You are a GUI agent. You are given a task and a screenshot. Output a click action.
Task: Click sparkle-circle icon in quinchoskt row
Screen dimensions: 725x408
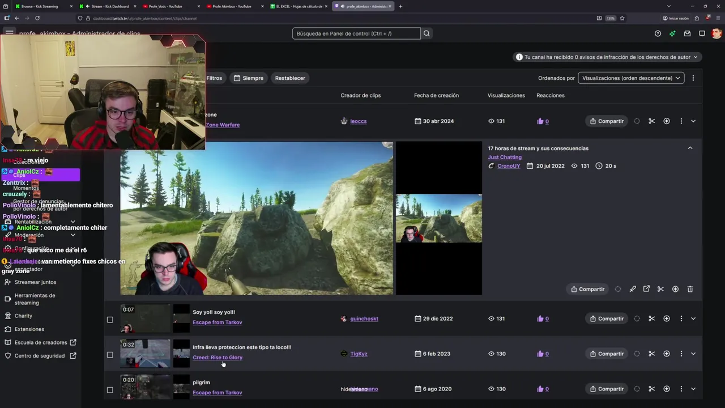coord(666,318)
